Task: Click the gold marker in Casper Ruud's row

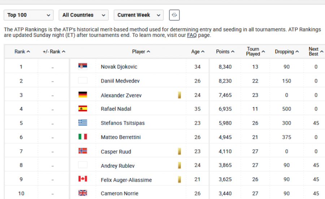Action: coord(179,151)
